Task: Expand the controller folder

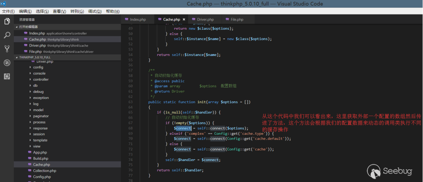Action: (41, 80)
